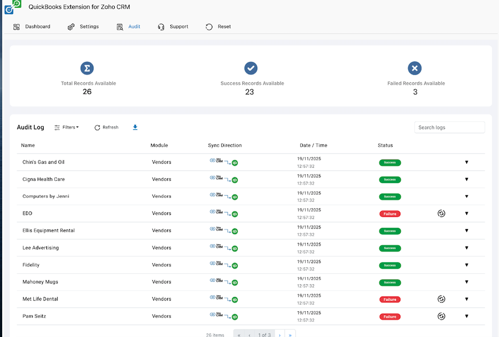499x337 pixels.
Task: Expand the Lee Advertising row details
Action: (467, 248)
